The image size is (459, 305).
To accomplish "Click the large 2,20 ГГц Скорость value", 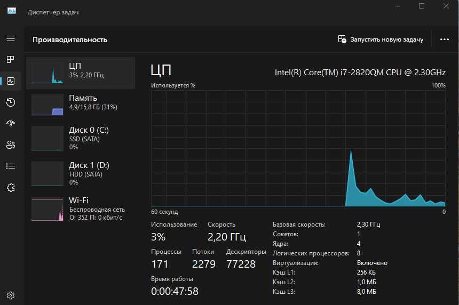I will click(227, 237).
